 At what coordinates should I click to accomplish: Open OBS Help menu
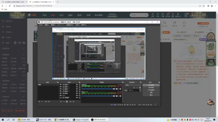[84, 25]
